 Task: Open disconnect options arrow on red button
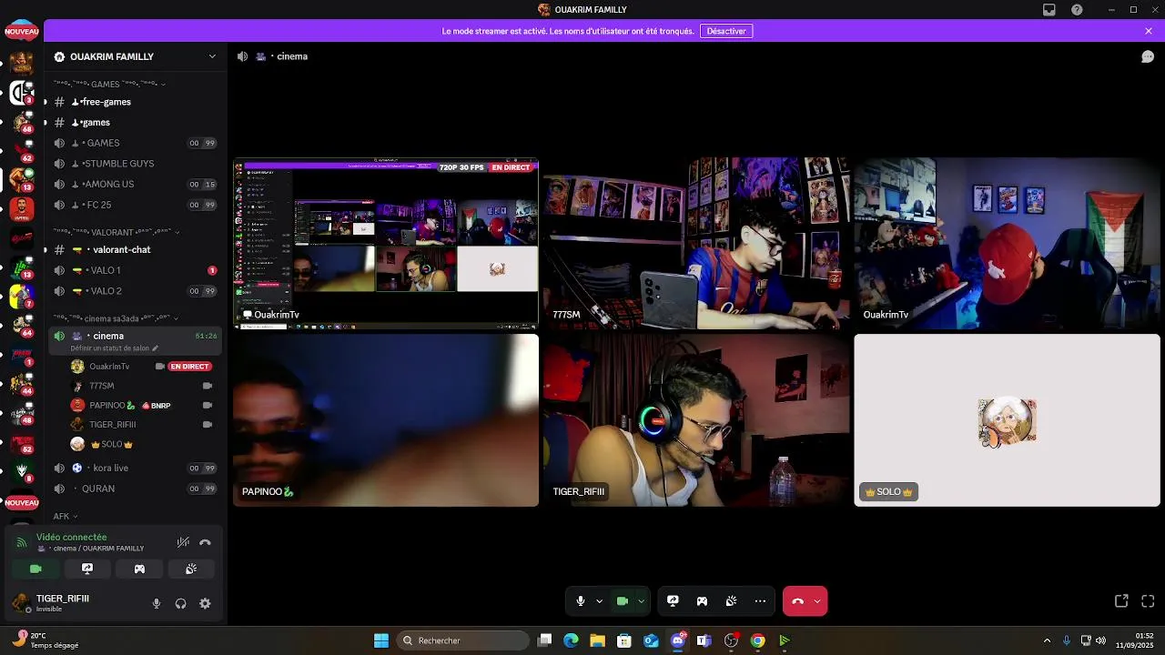point(817,601)
